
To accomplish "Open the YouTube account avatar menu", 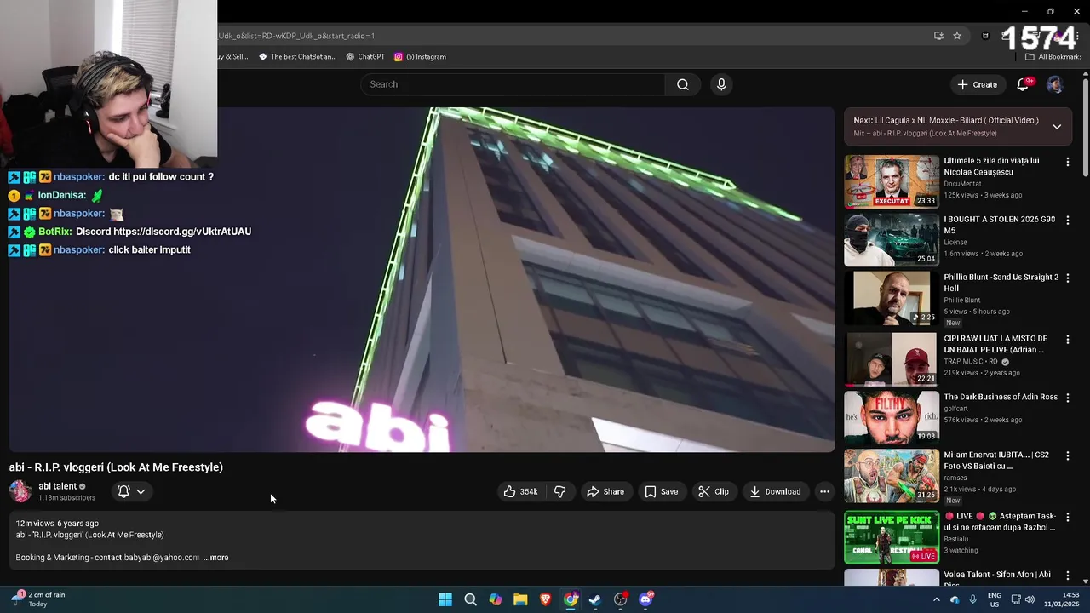I will [x=1054, y=84].
